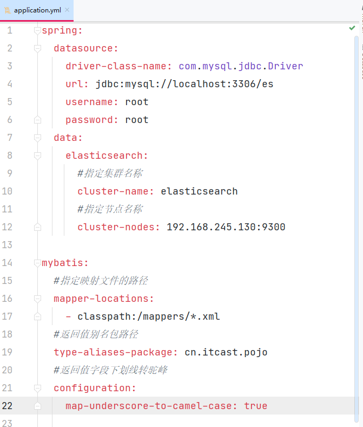Screen dimensions: 363x427
Task: Fold end marker at classpath line
Action: (x=37, y=316)
